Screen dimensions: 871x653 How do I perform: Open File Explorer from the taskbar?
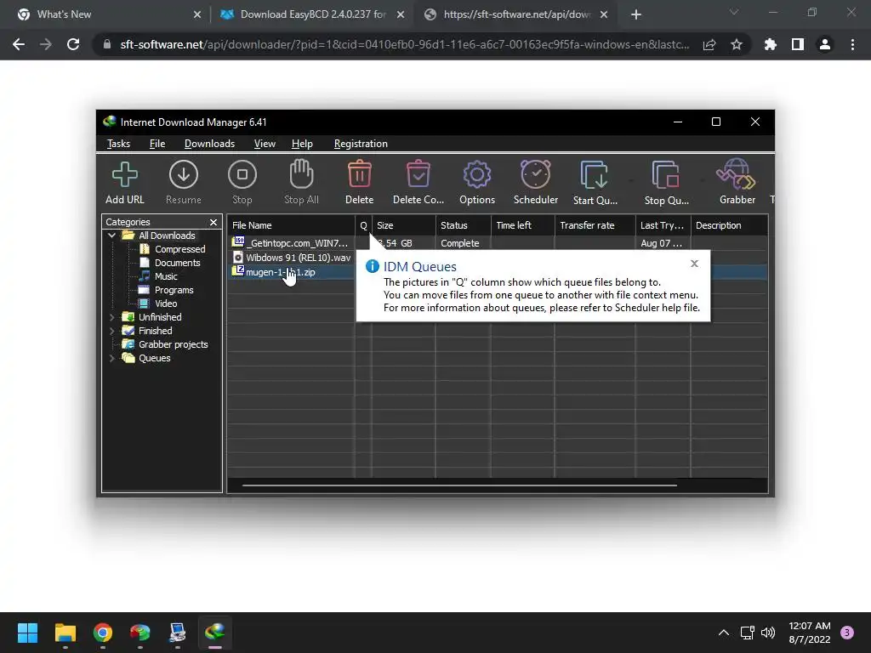coord(65,633)
